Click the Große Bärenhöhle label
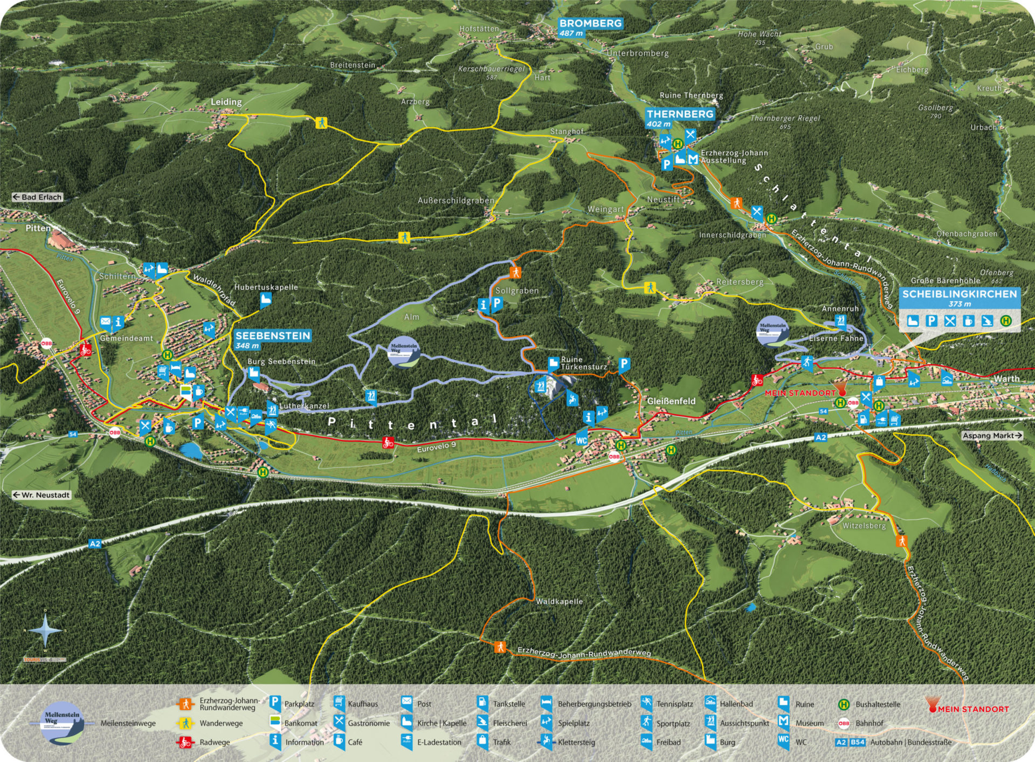This screenshot has height=762, width=1035. pyautogui.click(x=946, y=281)
